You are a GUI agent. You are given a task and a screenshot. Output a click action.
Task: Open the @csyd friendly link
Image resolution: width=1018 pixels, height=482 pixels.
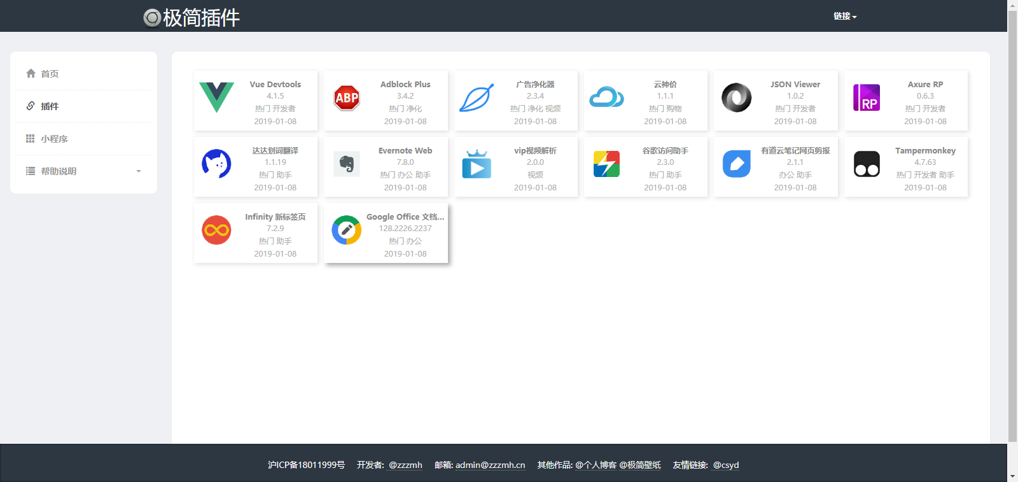[x=726, y=465]
